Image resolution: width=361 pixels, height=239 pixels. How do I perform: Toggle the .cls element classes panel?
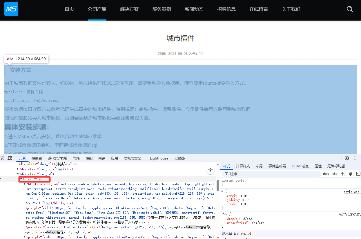click(334, 174)
